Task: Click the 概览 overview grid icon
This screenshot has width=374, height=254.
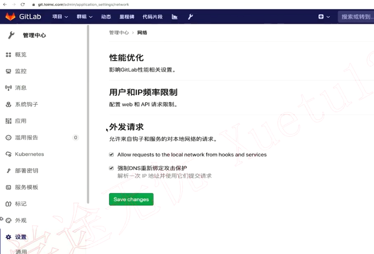Action: pos(8,55)
